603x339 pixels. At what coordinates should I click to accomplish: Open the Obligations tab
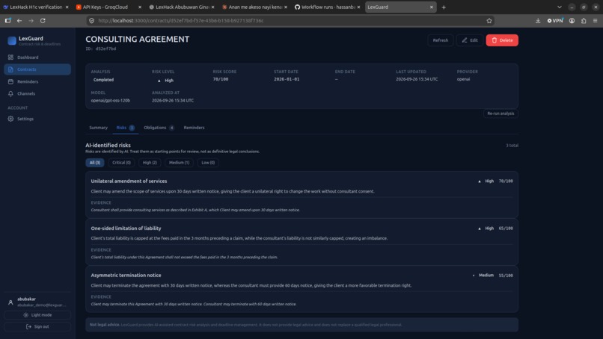(159, 128)
